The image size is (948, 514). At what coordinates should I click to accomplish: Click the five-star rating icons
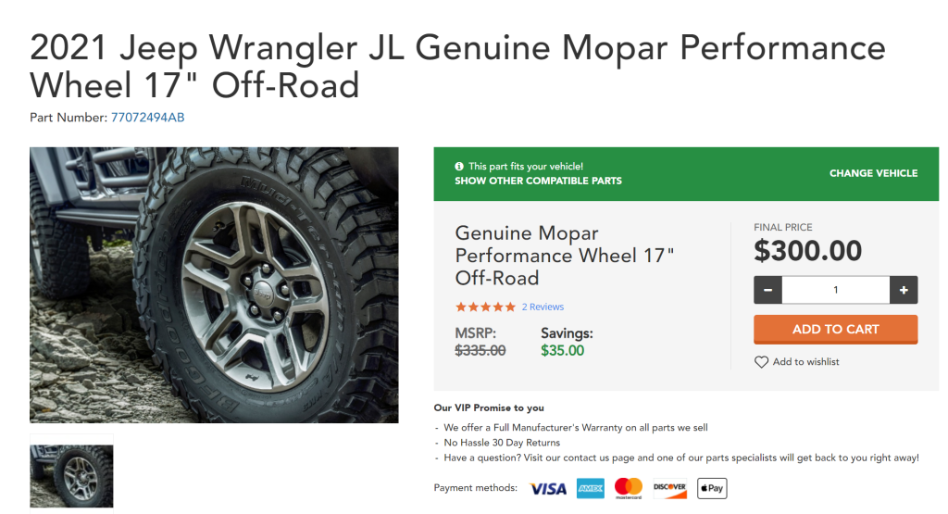pyautogui.click(x=485, y=307)
